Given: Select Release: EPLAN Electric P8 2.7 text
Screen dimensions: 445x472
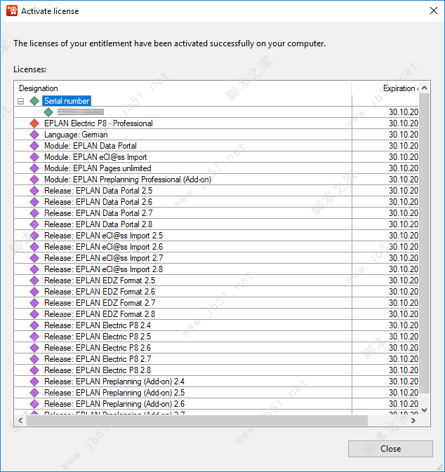Looking at the screenshot, I should point(98,359).
